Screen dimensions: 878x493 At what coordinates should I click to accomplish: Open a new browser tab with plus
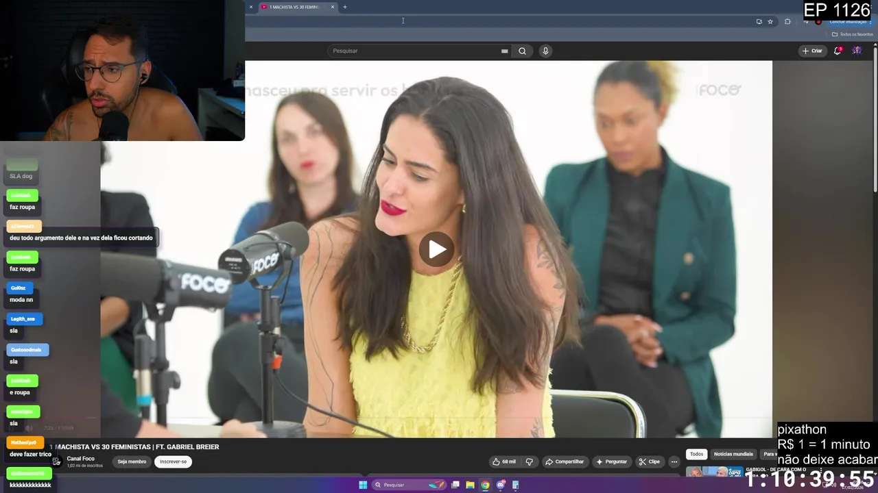[345, 7]
